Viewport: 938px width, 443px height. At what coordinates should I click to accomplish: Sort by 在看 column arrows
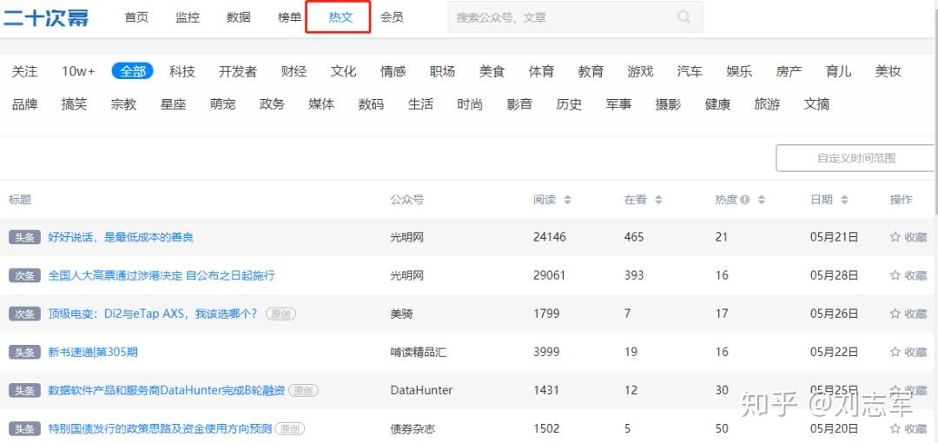[x=658, y=200]
